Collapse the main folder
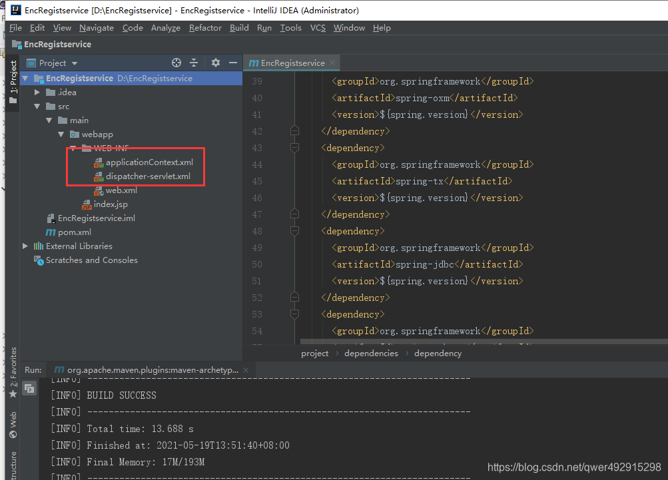Viewport: 668px width, 480px height. point(49,120)
